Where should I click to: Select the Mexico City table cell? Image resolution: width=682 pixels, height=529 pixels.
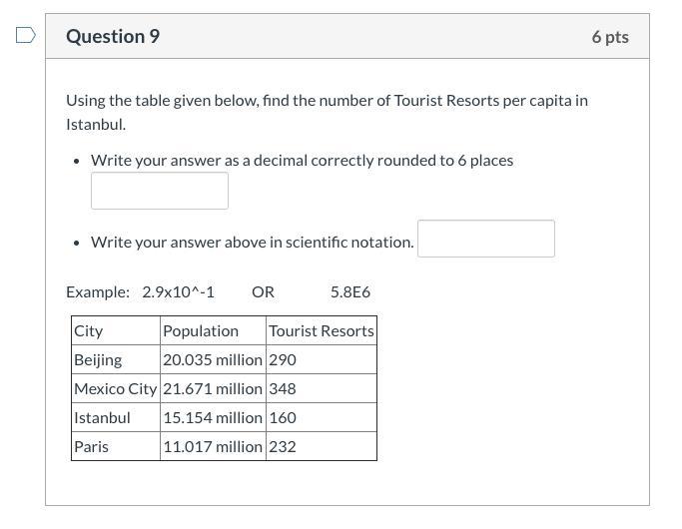pos(115,388)
